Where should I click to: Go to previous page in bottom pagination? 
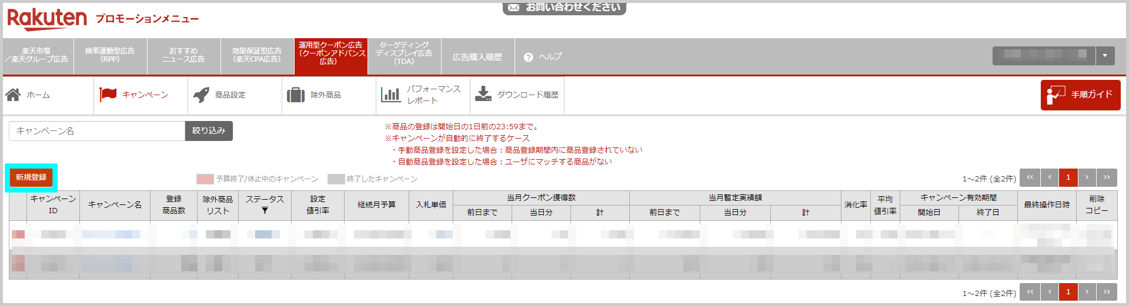(x=1050, y=292)
